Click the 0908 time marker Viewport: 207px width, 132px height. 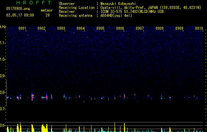click(x=160, y=28)
